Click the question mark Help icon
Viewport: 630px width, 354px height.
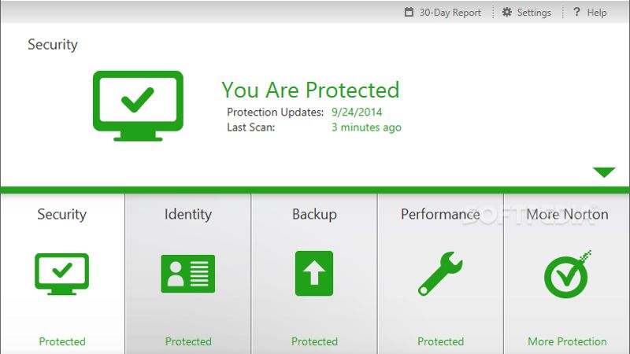(576, 12)
